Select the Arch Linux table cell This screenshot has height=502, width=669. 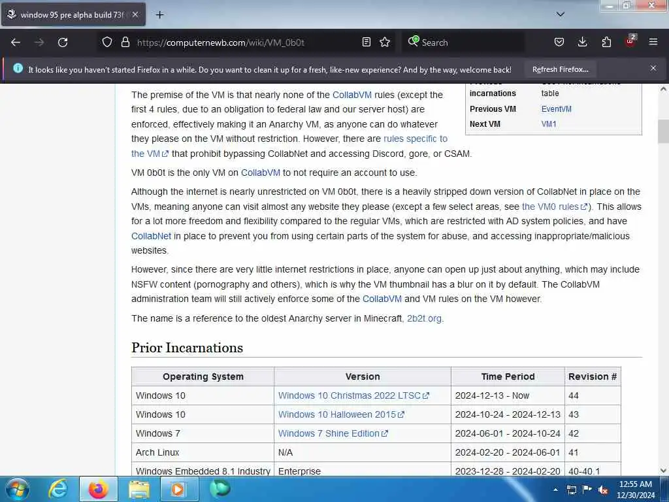(x=203, y=452)
